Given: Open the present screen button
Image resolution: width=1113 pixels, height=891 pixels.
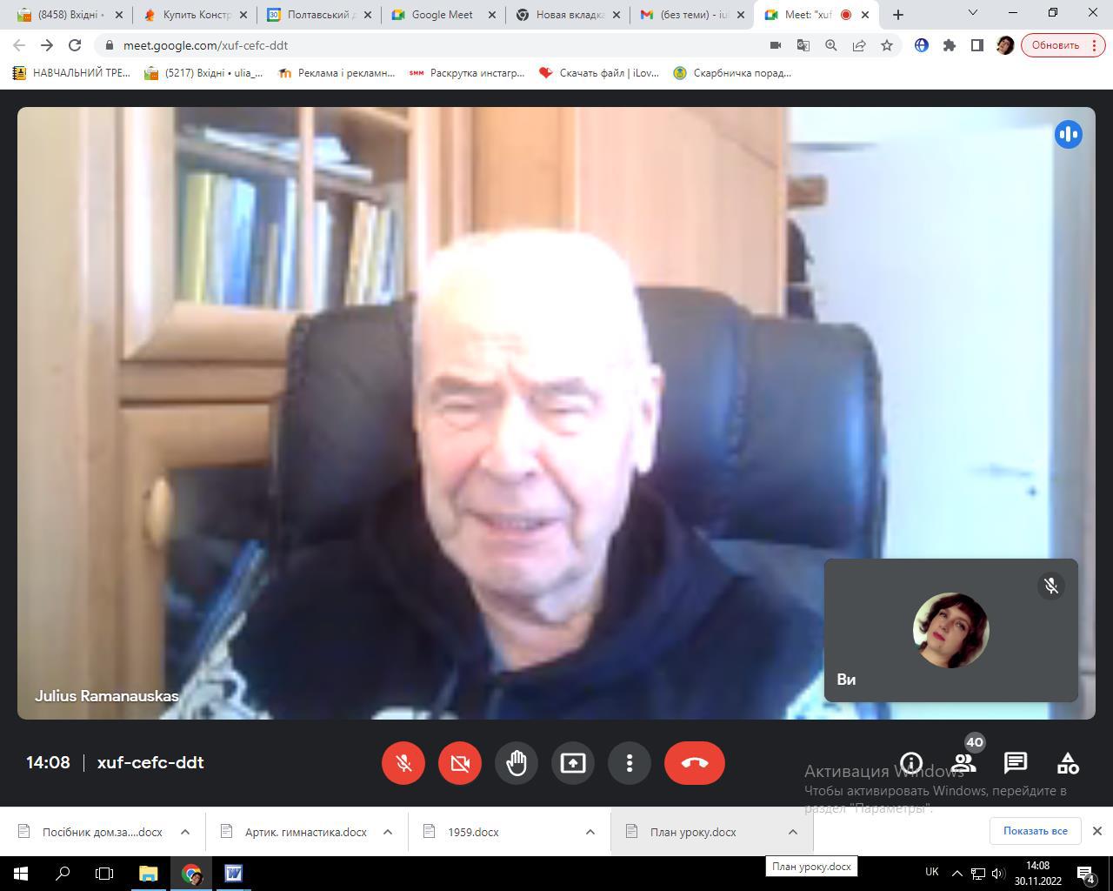Looking at the screenshot, I should 573,763.
